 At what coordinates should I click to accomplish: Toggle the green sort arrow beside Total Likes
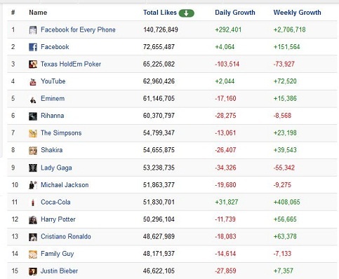[187, 13]
